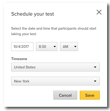This screenshot has width=110, height=111.
Task: Click the New York text in Timezone
Action: [22, 81]
